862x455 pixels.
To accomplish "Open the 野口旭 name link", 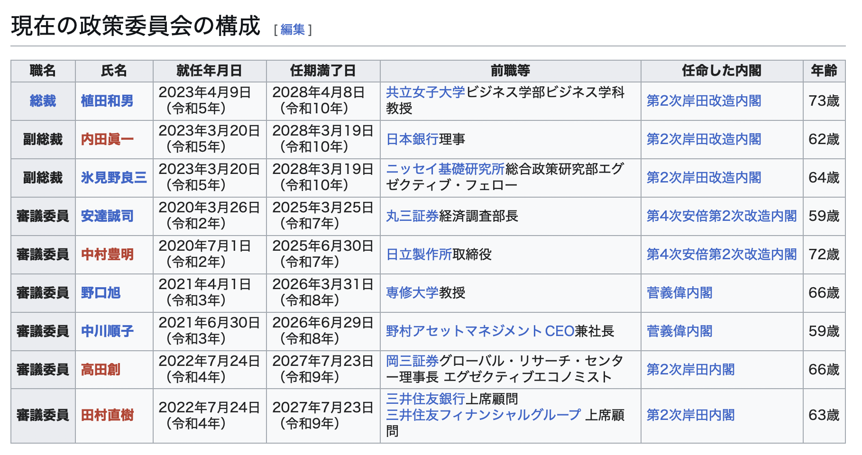I will pos(101,293).
